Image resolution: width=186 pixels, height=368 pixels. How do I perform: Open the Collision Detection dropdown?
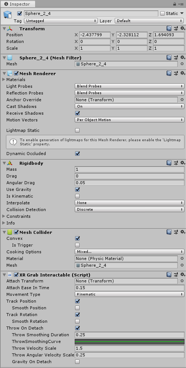click(x=130, y=209)
